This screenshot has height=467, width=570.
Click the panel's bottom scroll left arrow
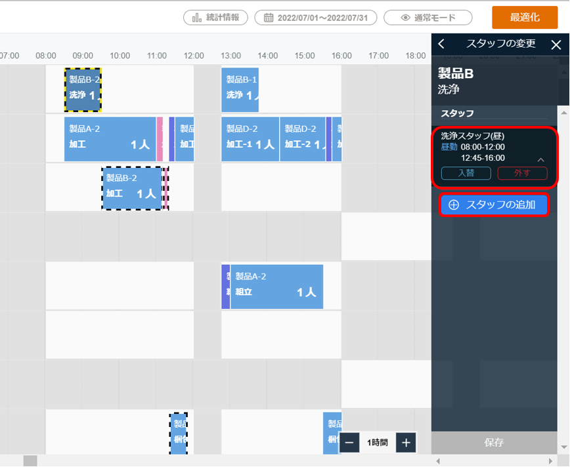[x=438, y=461]
